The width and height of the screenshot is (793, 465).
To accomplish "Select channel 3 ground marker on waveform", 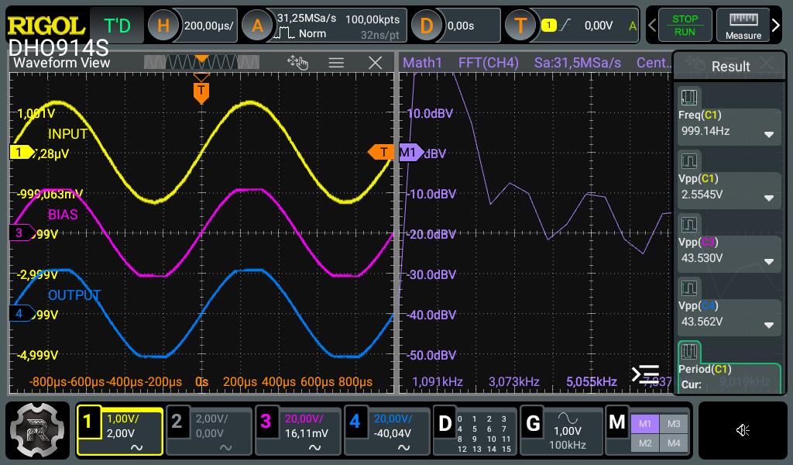I will pyautogui.click(x=22, y=232).
